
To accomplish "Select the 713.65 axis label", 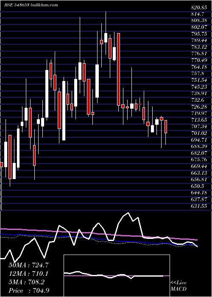I will tap(198, 120).
